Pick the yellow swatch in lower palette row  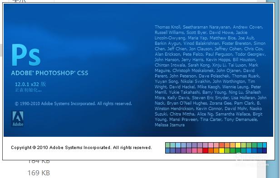pyautogui.click(x=221, y=150)
